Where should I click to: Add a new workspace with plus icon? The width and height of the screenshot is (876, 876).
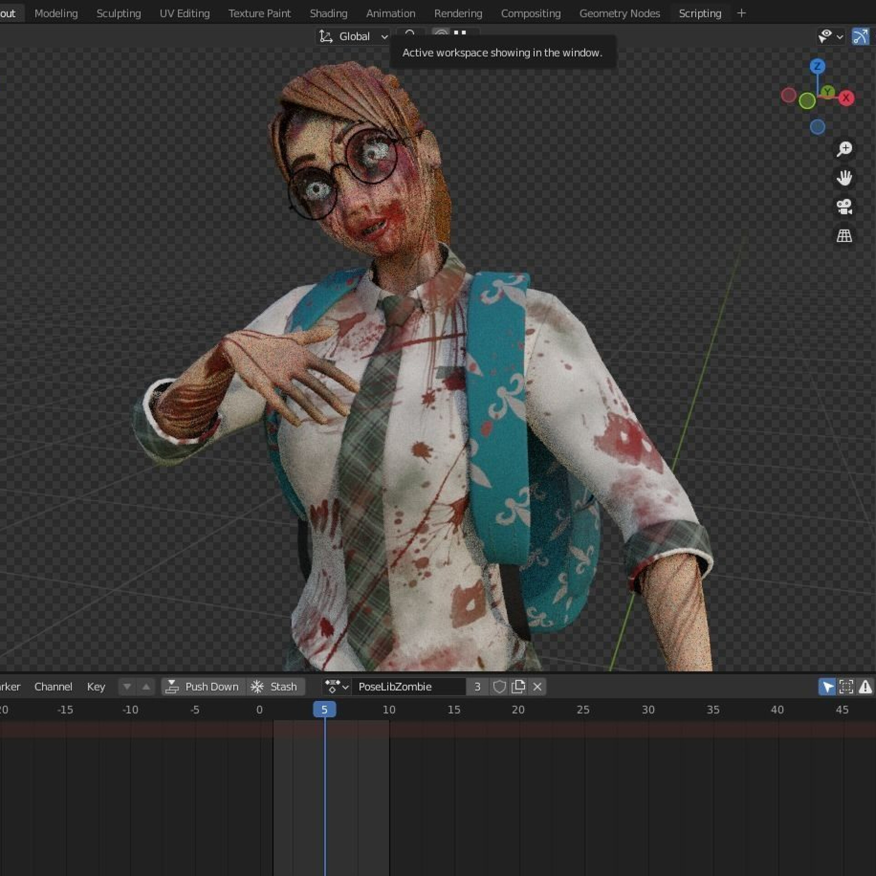coord(741,13)
